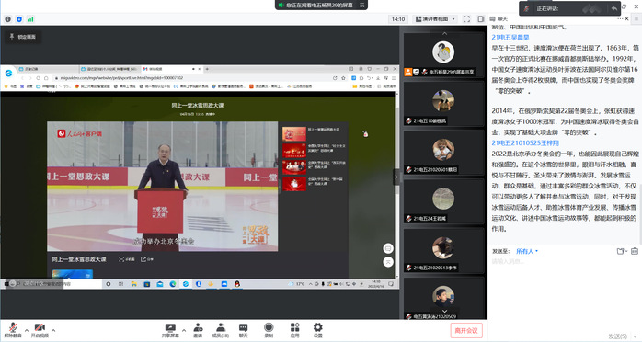Expand audio options arrow beside mute

pyautogui.click(x=27, y=330)
